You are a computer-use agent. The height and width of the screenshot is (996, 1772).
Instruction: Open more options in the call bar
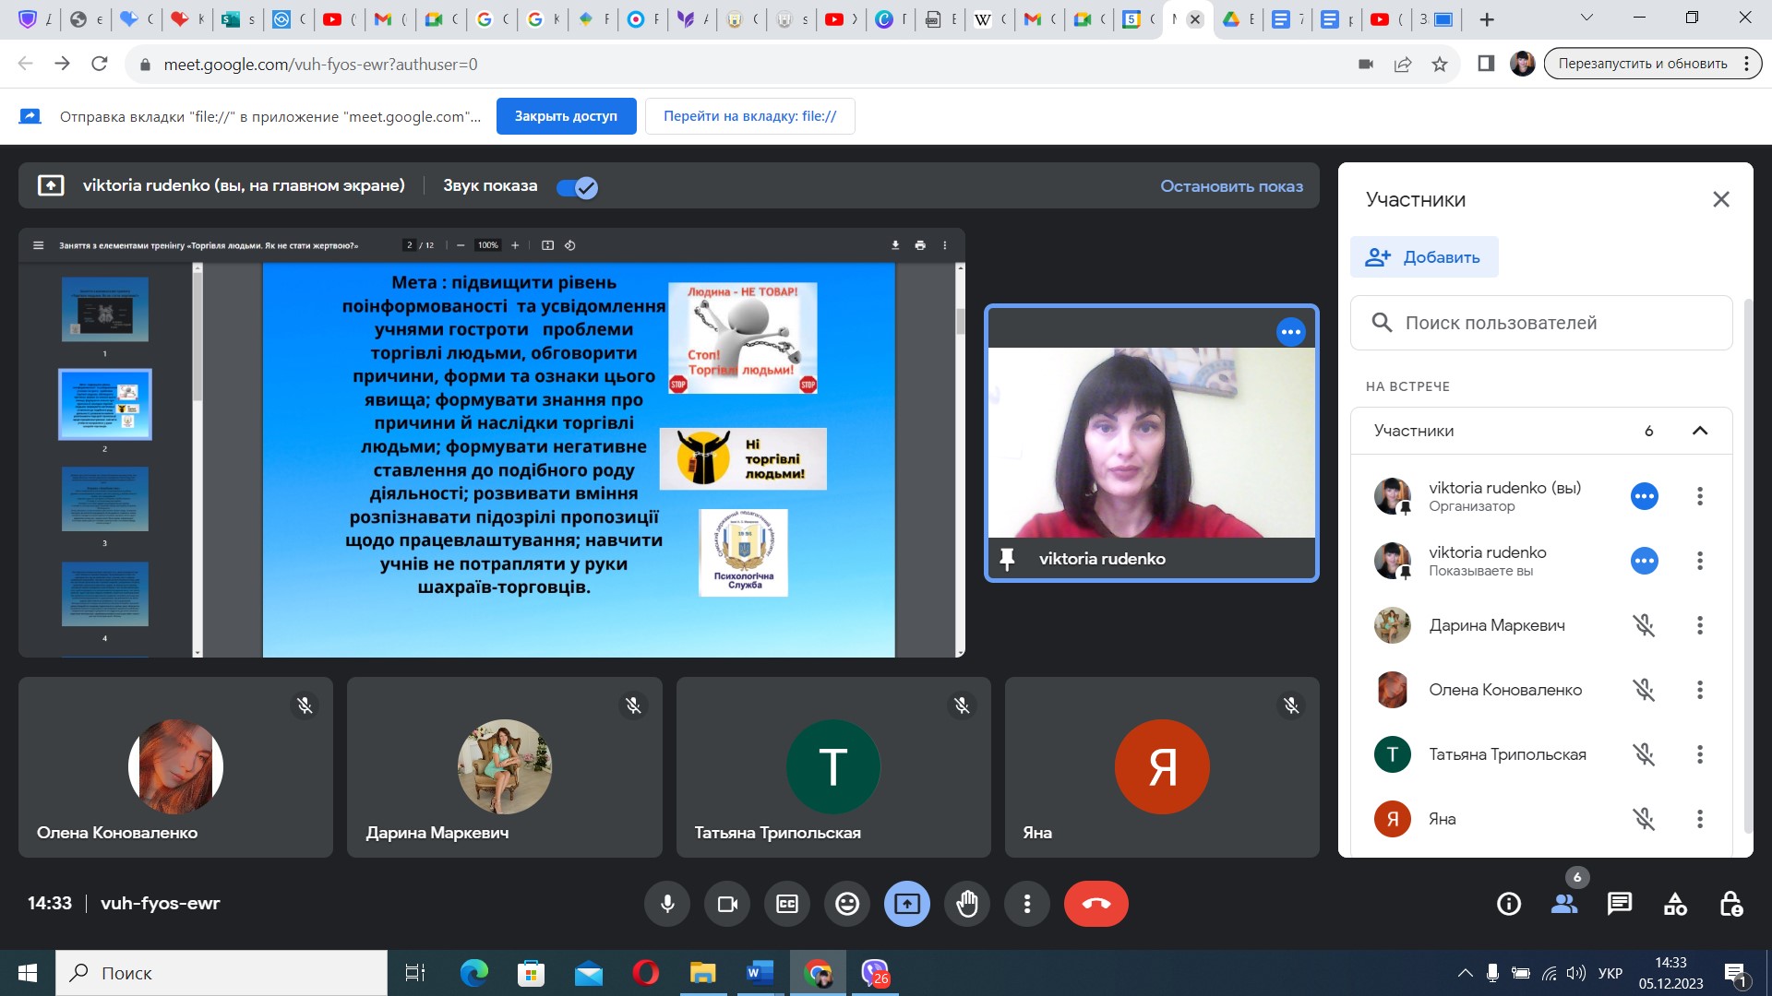[x=1027, y=904]
